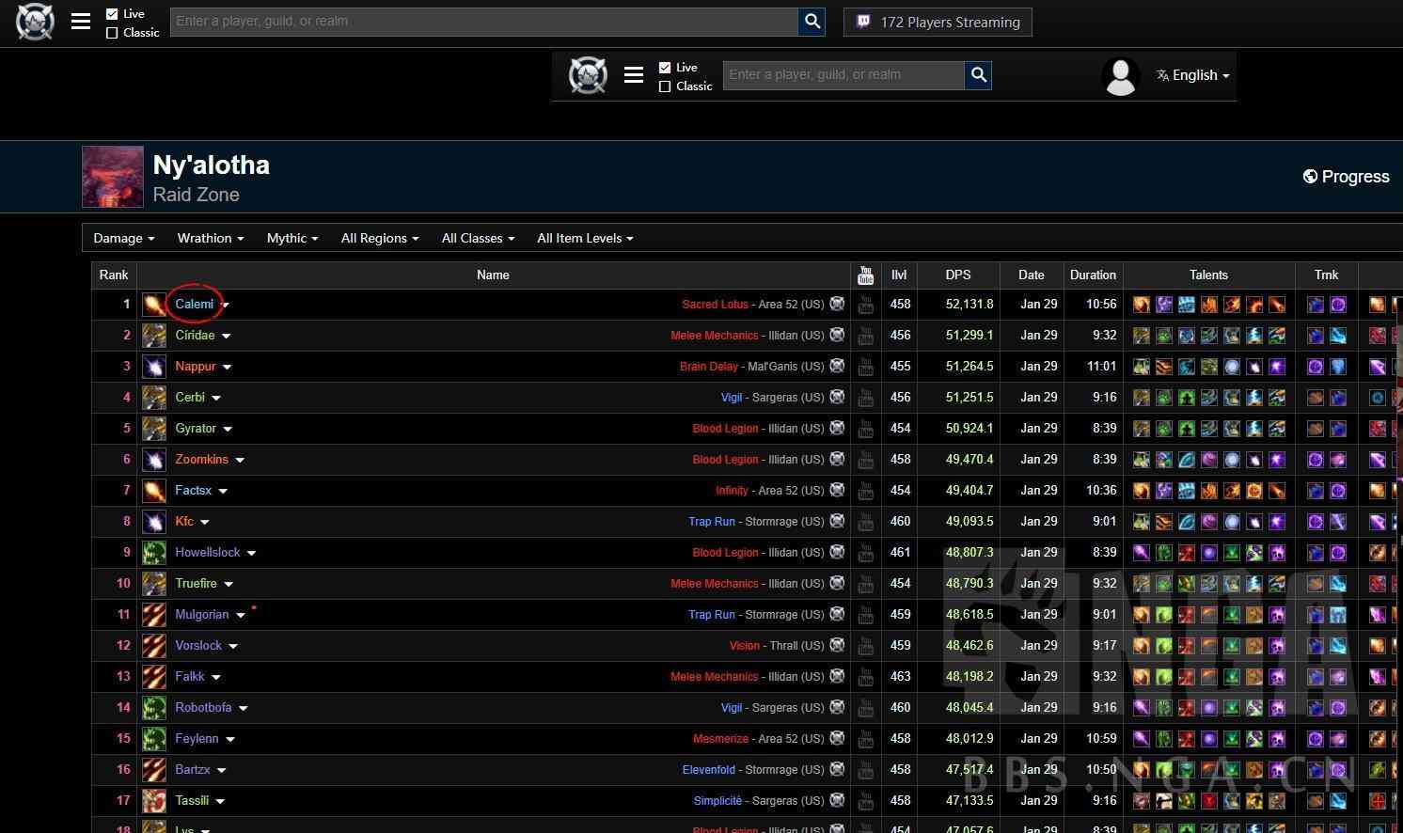
Task: Click the globe icon beside Progress
Action: [x=1309, y=177]
